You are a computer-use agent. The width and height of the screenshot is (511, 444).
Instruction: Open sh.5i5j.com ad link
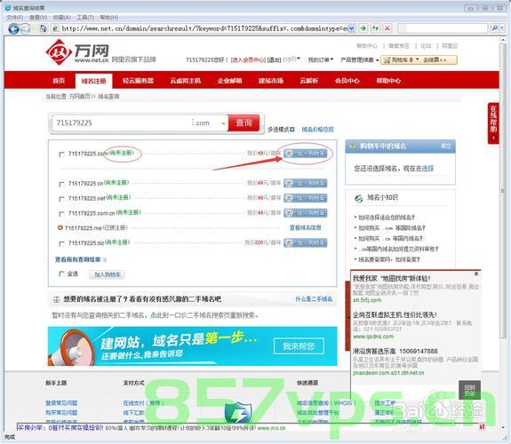pyautogui.click(x=367, y=300)
